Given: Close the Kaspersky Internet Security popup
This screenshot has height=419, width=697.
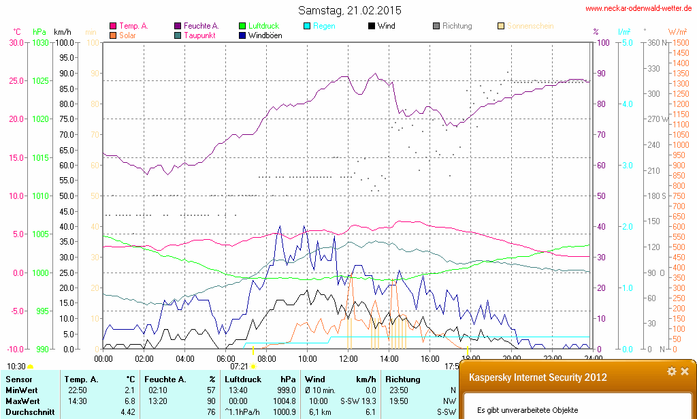Looking at the screenshot, I should (685, 371).
